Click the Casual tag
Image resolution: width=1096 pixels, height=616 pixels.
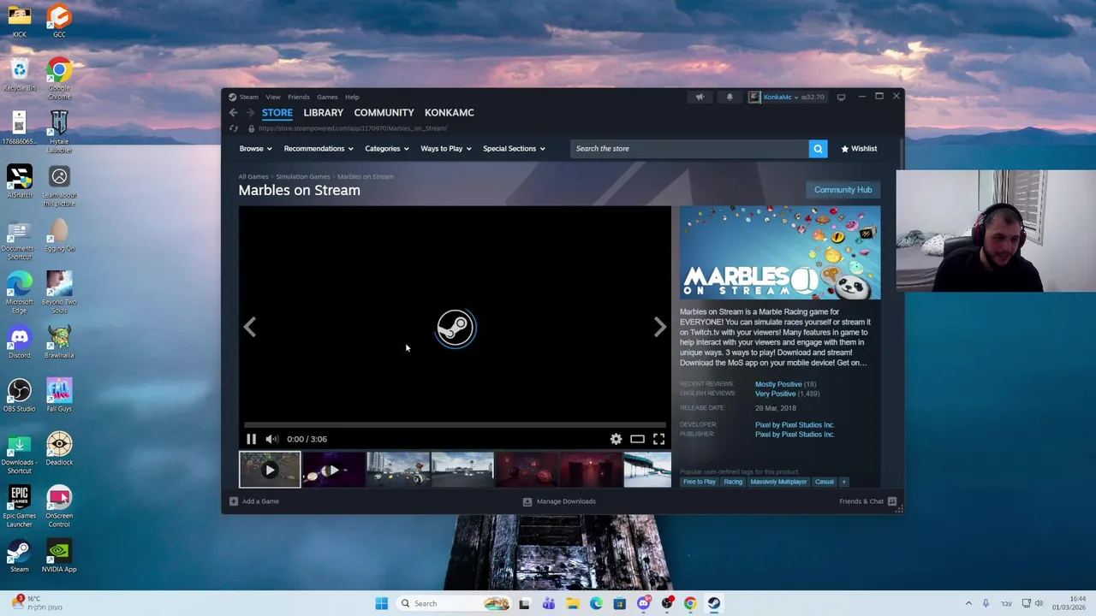pos(824,482)
